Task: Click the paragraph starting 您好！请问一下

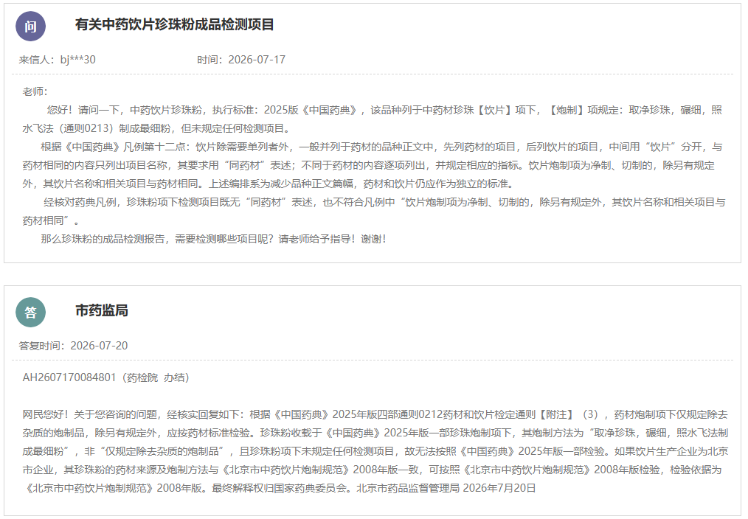Action: point(372,119)
